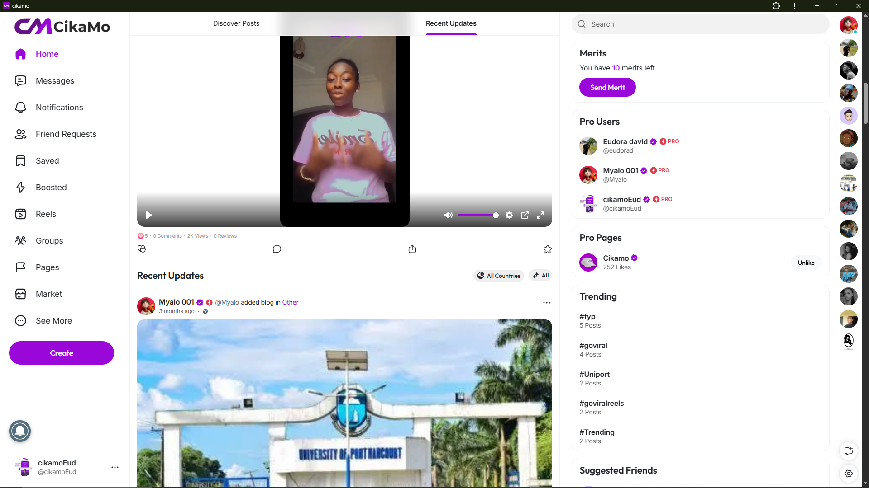
Task: Mute the video volume speaker icon
Action: pyautogui.click(x=448, y=215)
